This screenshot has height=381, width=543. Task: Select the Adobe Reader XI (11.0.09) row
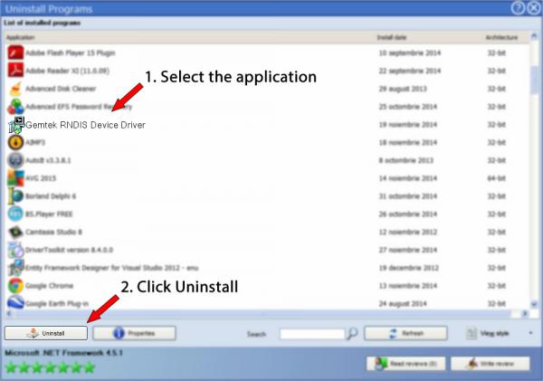[x=267, y=71]
